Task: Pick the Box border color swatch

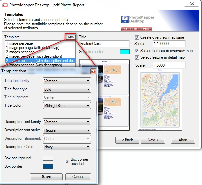Action: [48, 166]
